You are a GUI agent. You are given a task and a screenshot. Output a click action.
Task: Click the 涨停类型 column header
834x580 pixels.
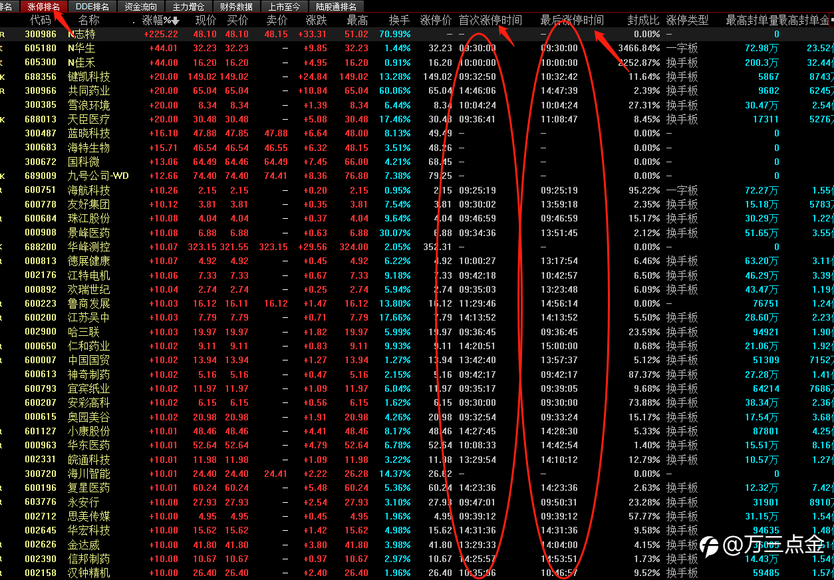click(x=687, y=21)
